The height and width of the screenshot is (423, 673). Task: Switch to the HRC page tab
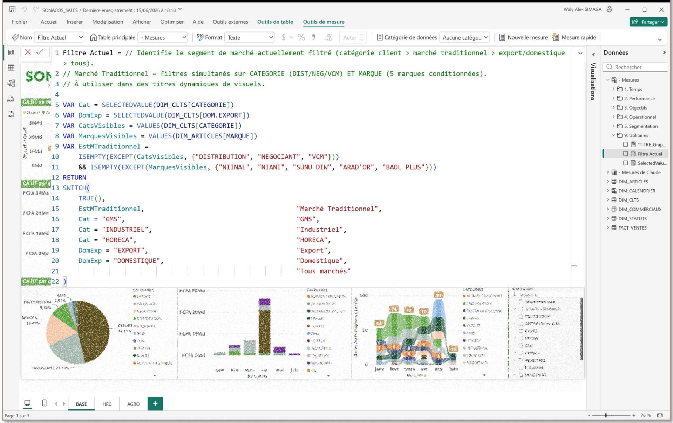tap(107, 404)
